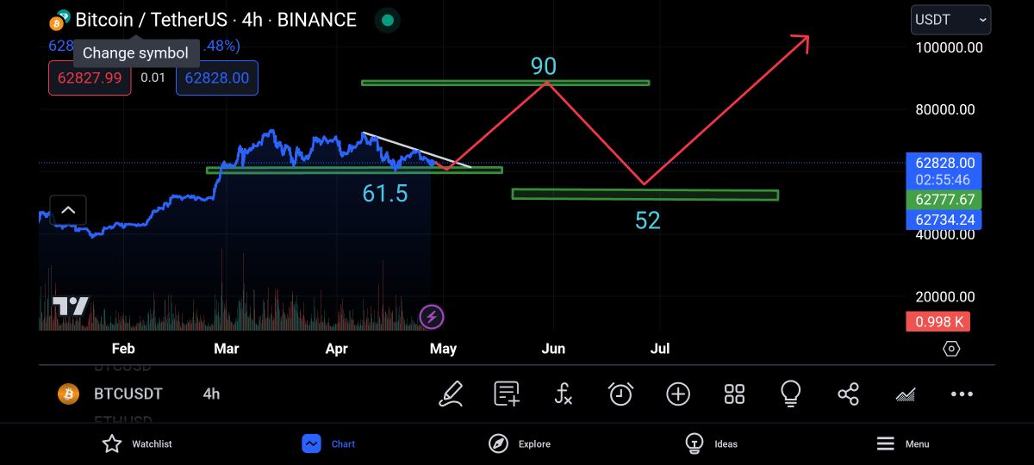Open the indicators fx icon

[x=563, y=394]
